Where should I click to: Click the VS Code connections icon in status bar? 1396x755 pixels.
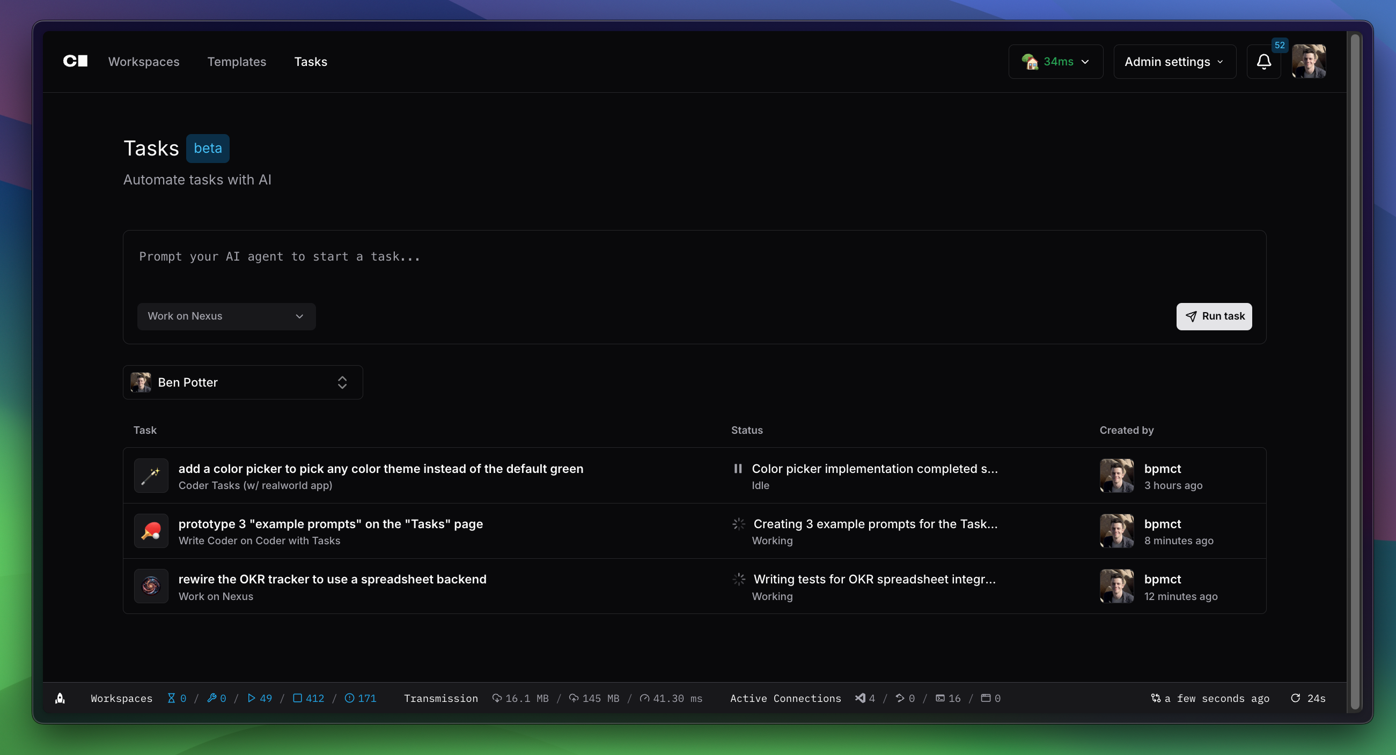tap(861, 698)
